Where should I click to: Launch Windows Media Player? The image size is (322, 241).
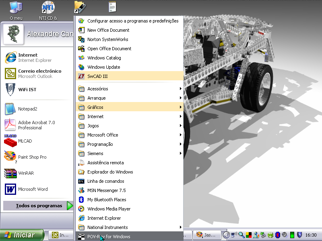(x=129, y=209)
